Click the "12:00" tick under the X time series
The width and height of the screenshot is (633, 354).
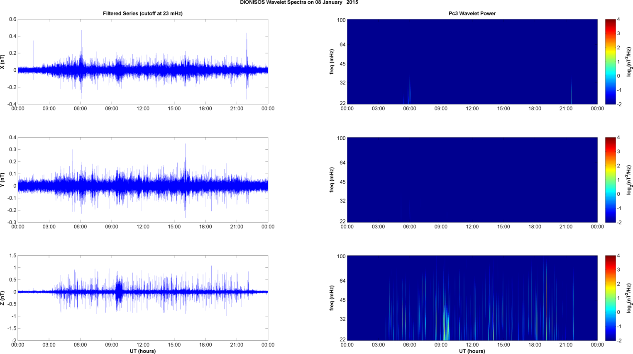(x=143, y=109)
